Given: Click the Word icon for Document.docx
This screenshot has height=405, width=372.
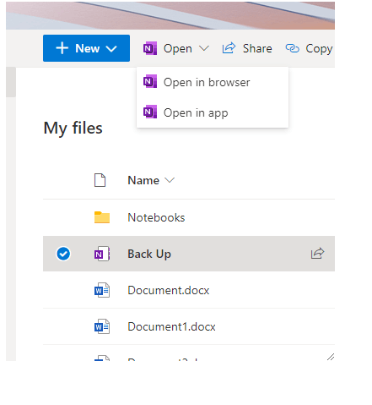Looking at the screenshot, I should coord(102,290).
